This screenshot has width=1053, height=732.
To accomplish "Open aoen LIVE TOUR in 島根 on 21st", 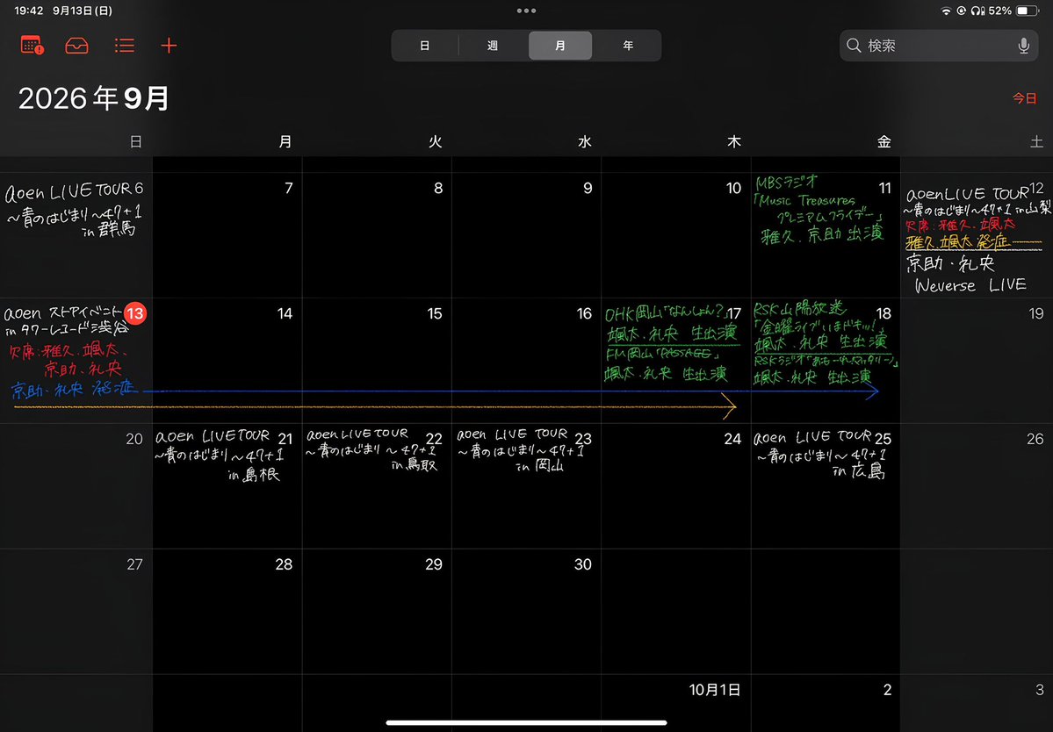I will click(x=219, y=456).
